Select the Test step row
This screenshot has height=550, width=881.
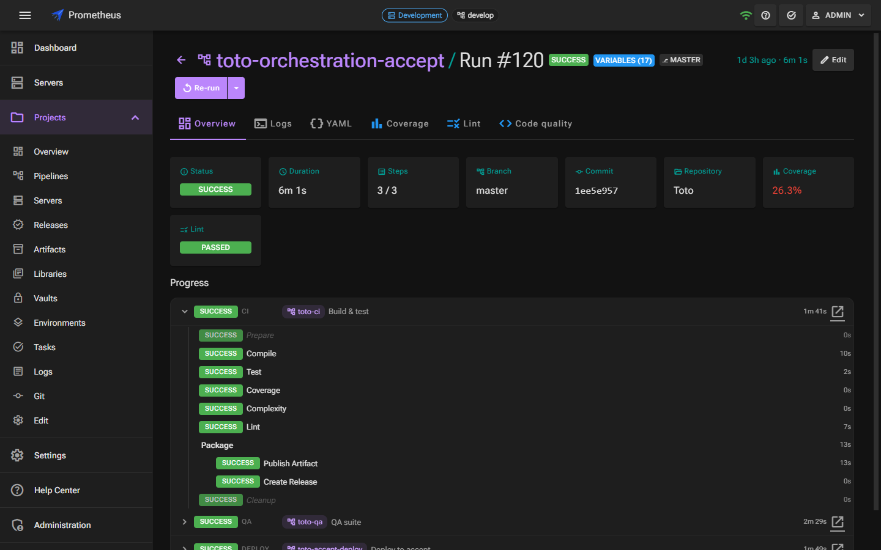[x=524, y=372]
